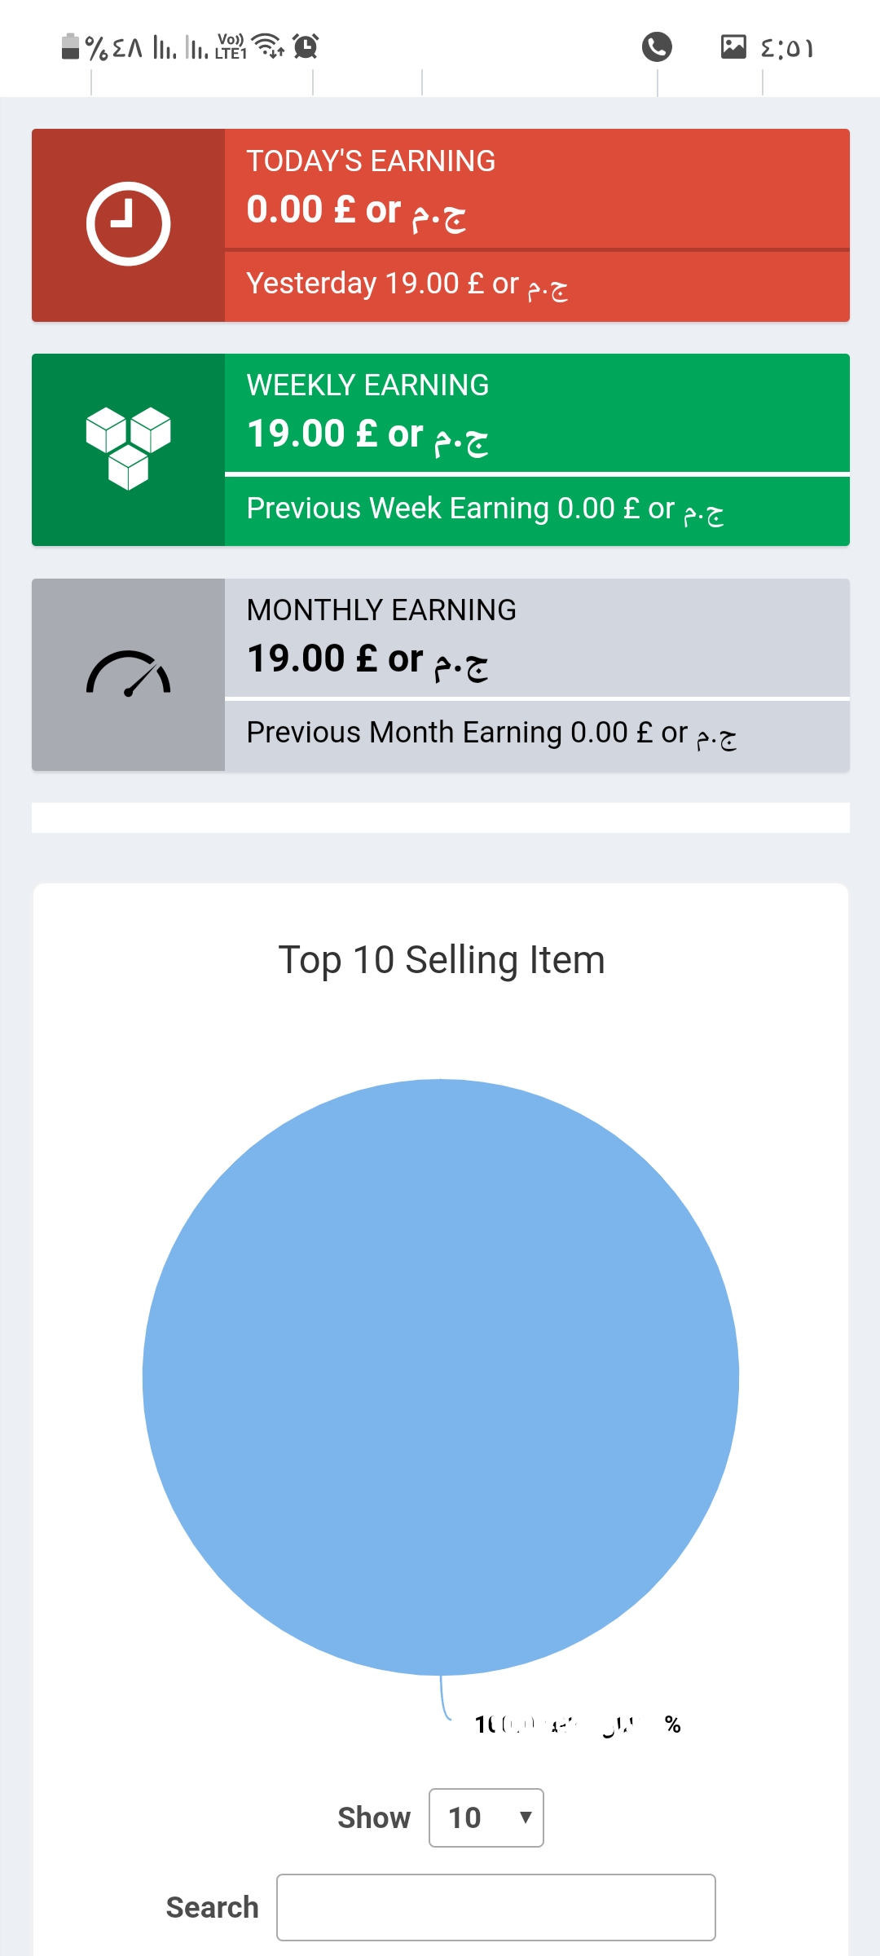The image size is (880, 1956).
Task: Tap the phone call icon in status bar
Action: tap(657, 47)
